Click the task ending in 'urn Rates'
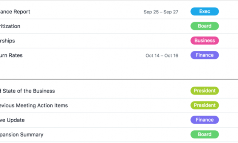This screenshot has width=238, height=143. point(11,55)
